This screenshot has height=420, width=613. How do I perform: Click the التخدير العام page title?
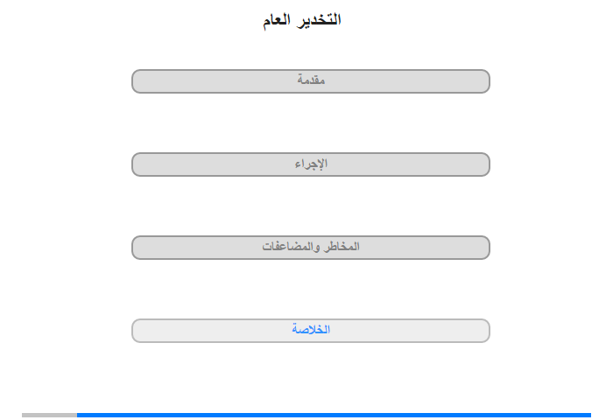coord(302,19)
